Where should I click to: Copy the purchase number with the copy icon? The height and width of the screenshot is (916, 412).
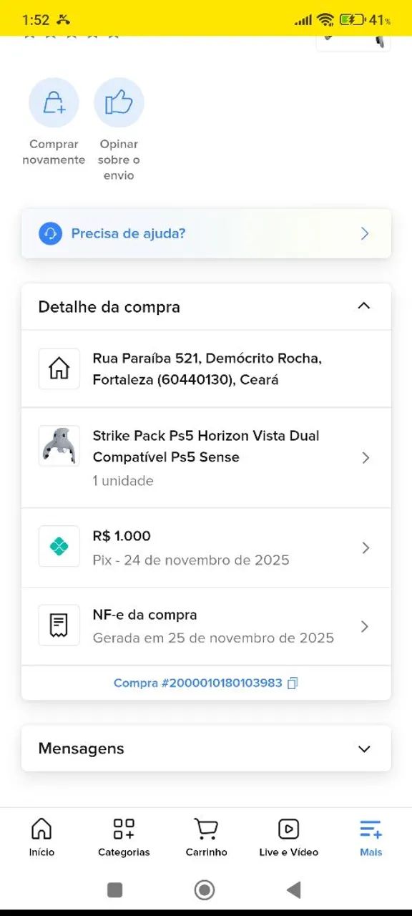coord(292,683)
